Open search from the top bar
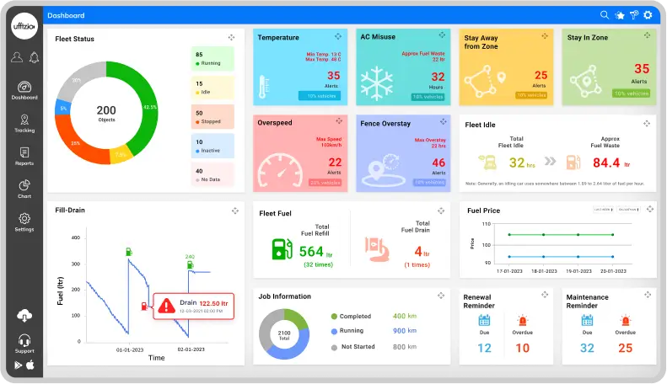The image size is (667, 384). (x=605, y=15)
